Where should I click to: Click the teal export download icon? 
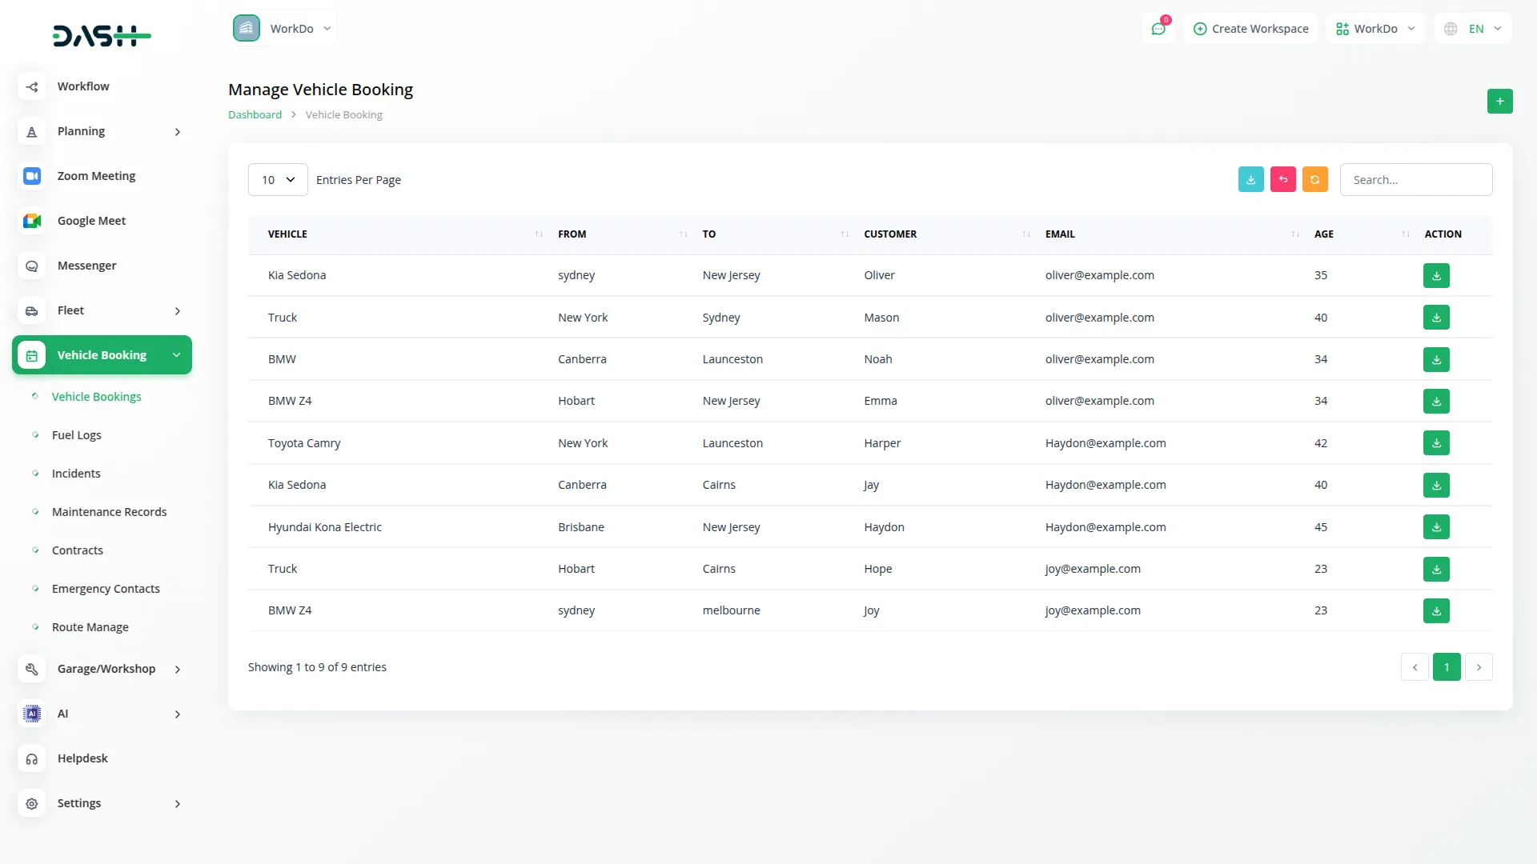tap(1250, 179)
